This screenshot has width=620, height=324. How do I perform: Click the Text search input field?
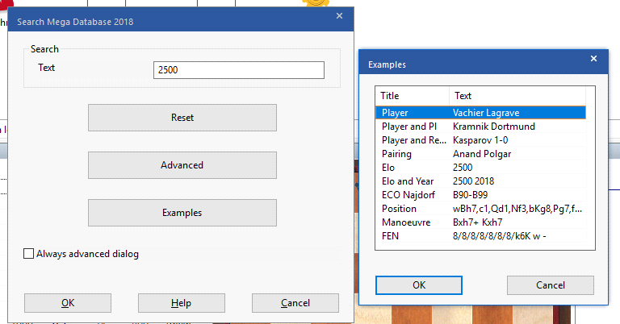pyautogui.click(x=238, y=70)
